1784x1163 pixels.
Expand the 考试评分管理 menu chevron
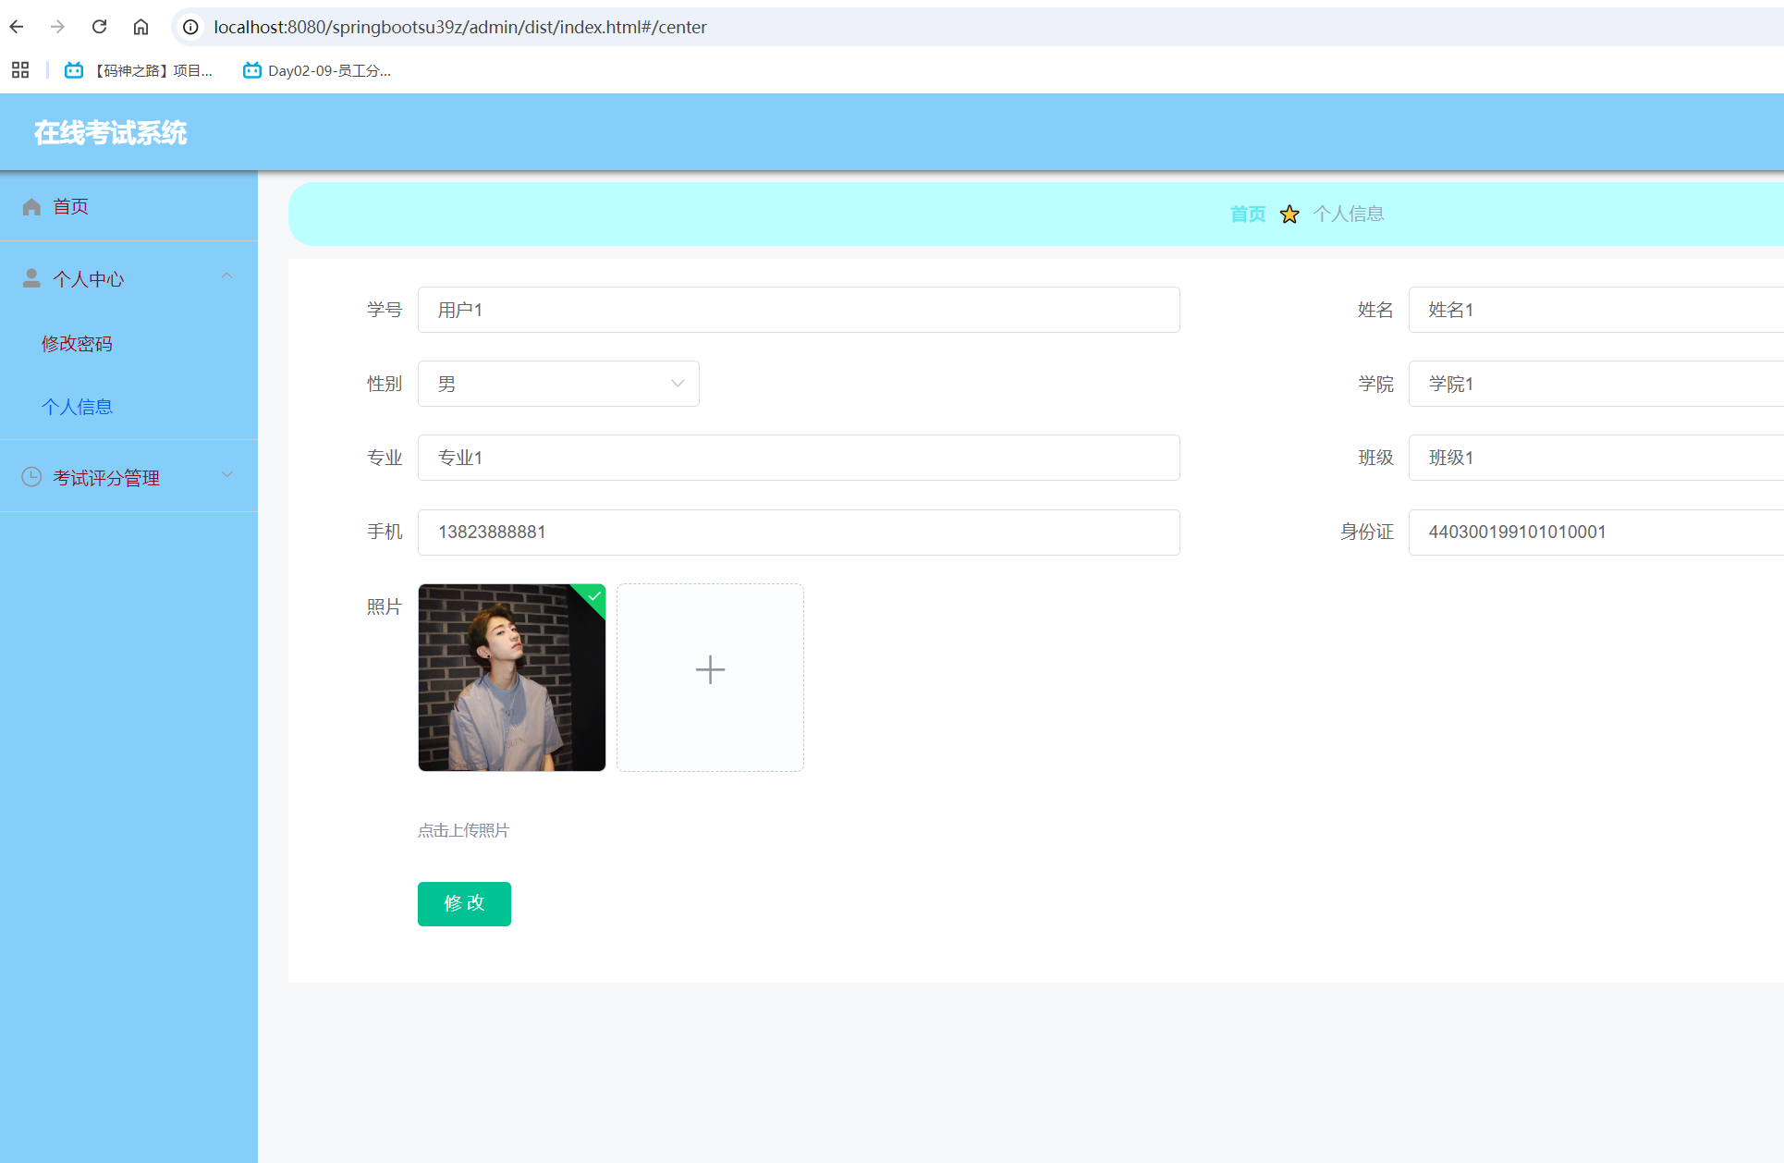point(226,475)
